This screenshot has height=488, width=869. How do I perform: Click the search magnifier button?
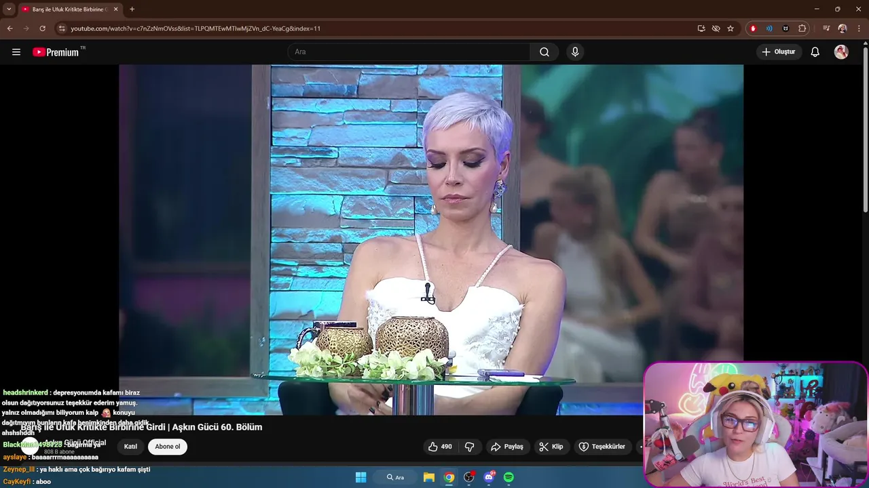(x=544, y=52)
